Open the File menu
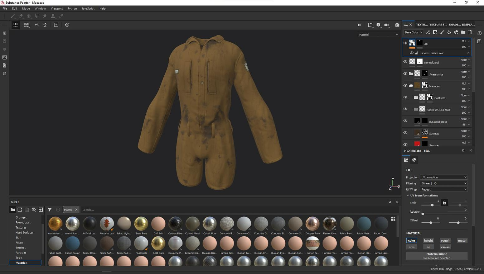 pyautogui.click(x=5, y=8)
